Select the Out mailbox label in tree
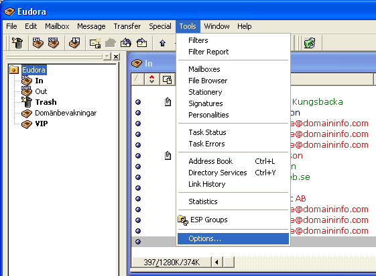 tap(41, 91)
